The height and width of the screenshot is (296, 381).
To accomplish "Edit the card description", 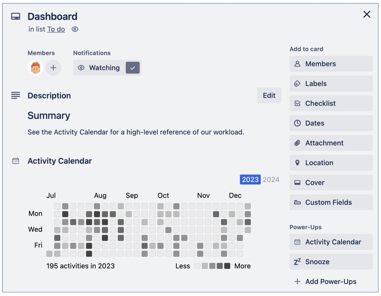I will (x=269, y=96).
